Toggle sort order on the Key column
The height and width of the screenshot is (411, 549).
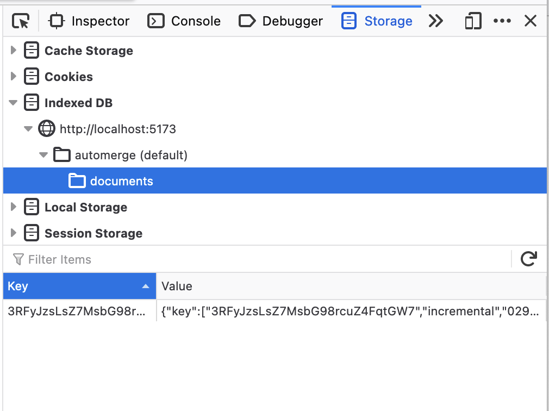(x=79, y=286)
